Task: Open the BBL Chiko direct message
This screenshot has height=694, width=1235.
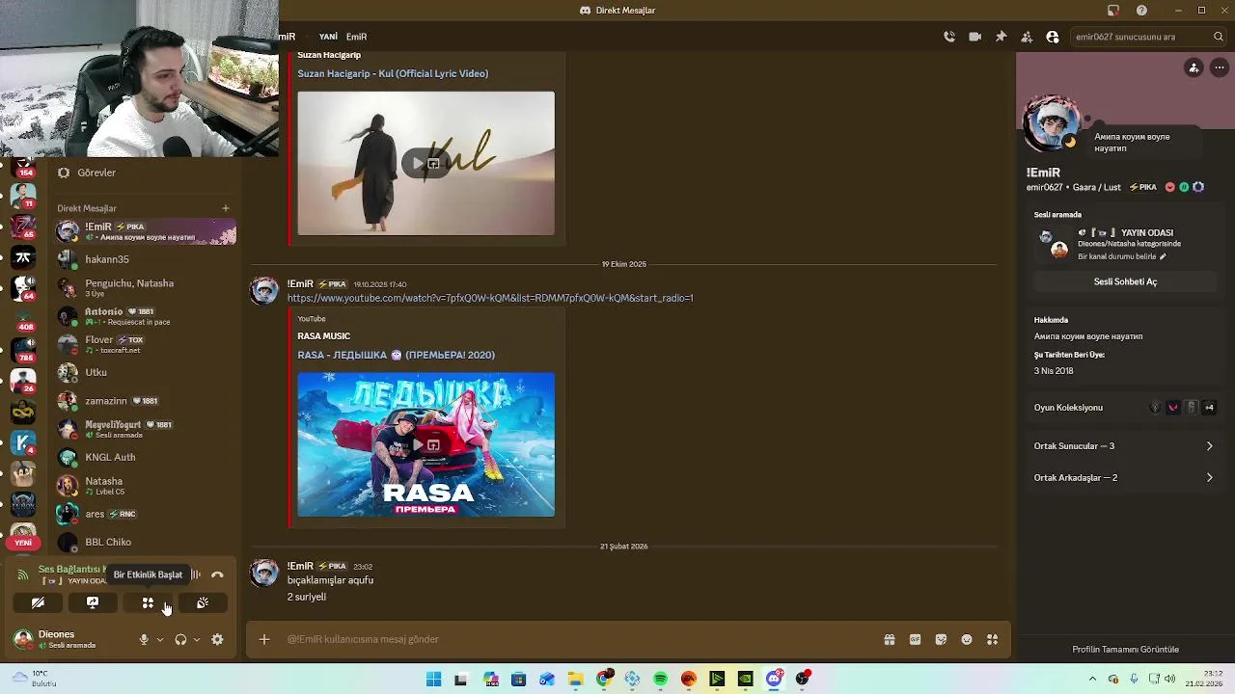Action: pyautogui.click(x=145, y=542)
